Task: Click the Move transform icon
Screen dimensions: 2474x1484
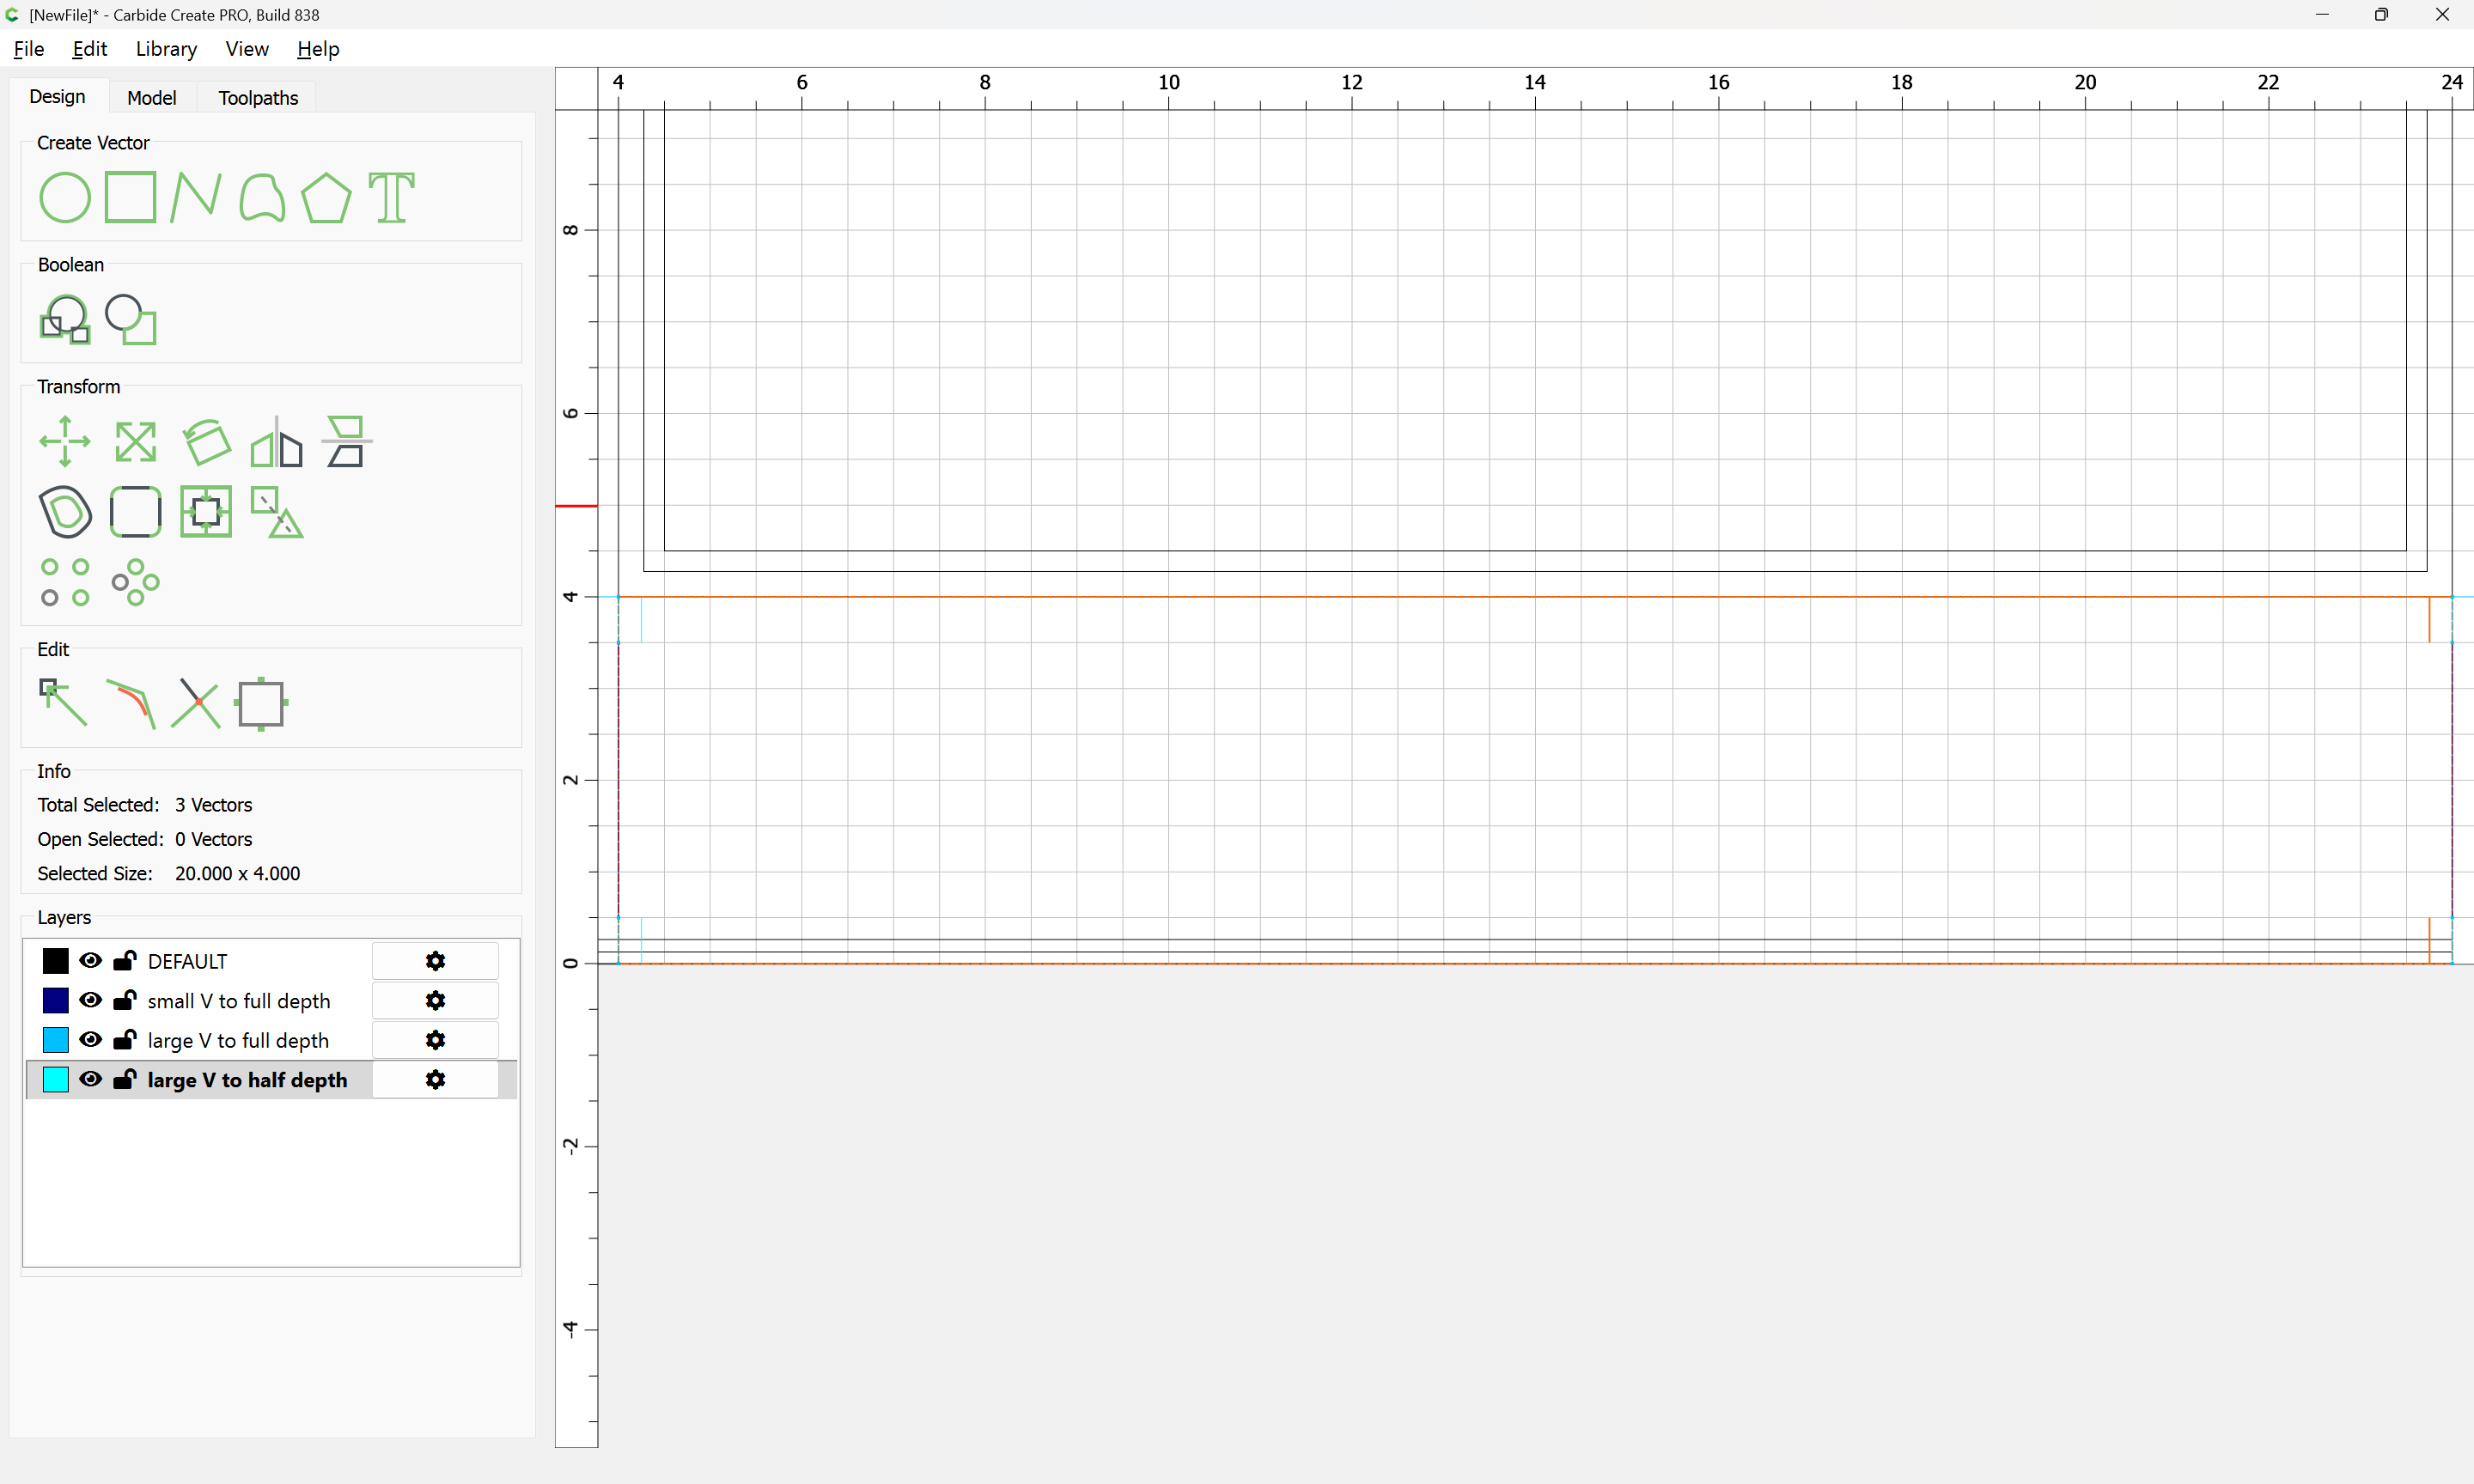Action: (65, 441)
